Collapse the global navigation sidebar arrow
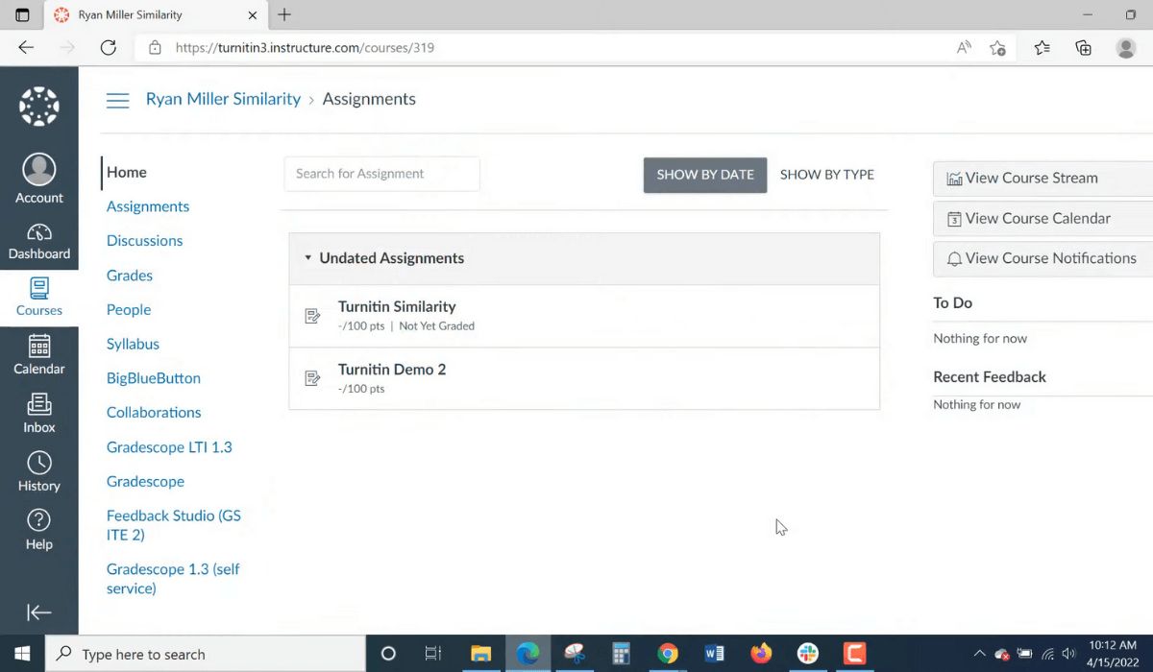The width and height of the screenshot is (1153, 672). click(39, 612)
